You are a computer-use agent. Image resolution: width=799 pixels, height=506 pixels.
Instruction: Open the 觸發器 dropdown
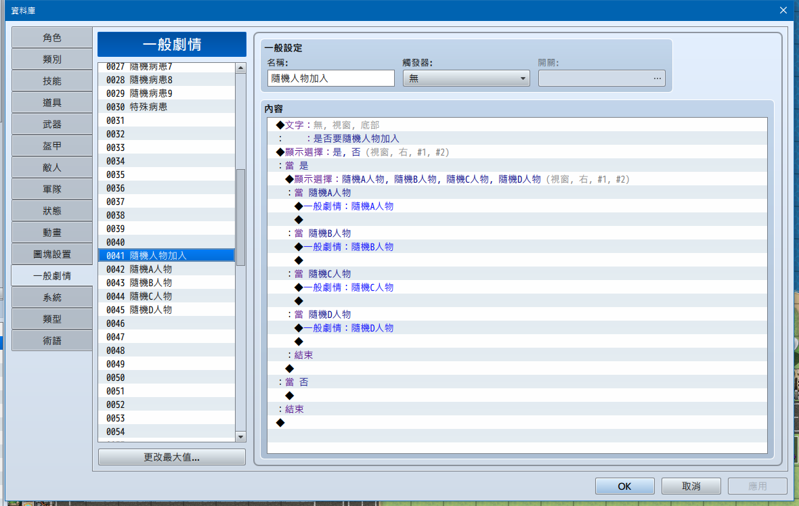point(467,78)
